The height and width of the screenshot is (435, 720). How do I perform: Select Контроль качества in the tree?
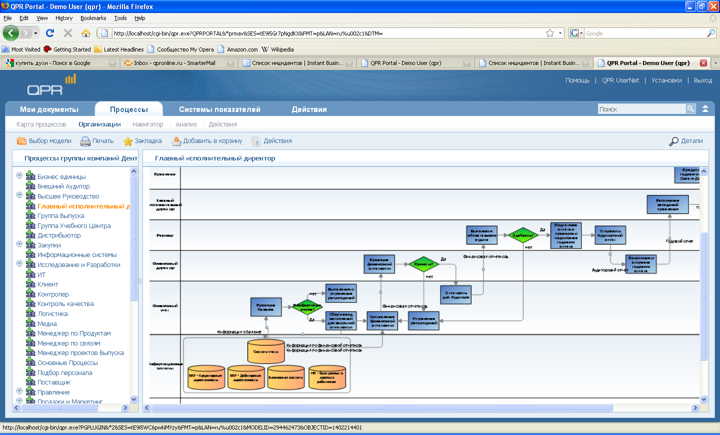(65, 304)
